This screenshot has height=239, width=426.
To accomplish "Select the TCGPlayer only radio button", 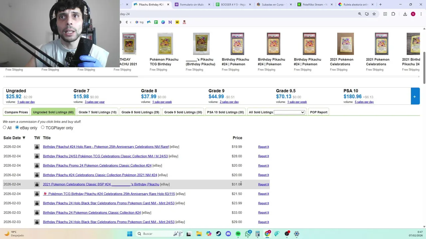I will pos(43,127).
